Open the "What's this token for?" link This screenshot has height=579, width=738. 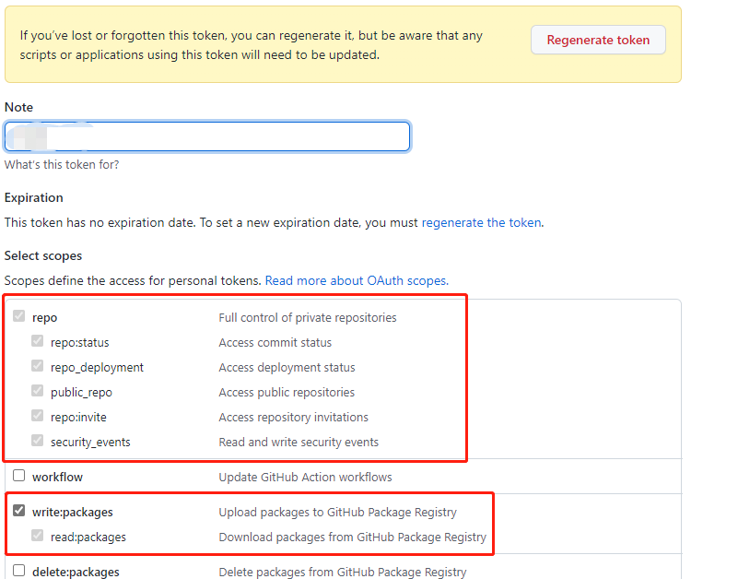coord(61,164)
